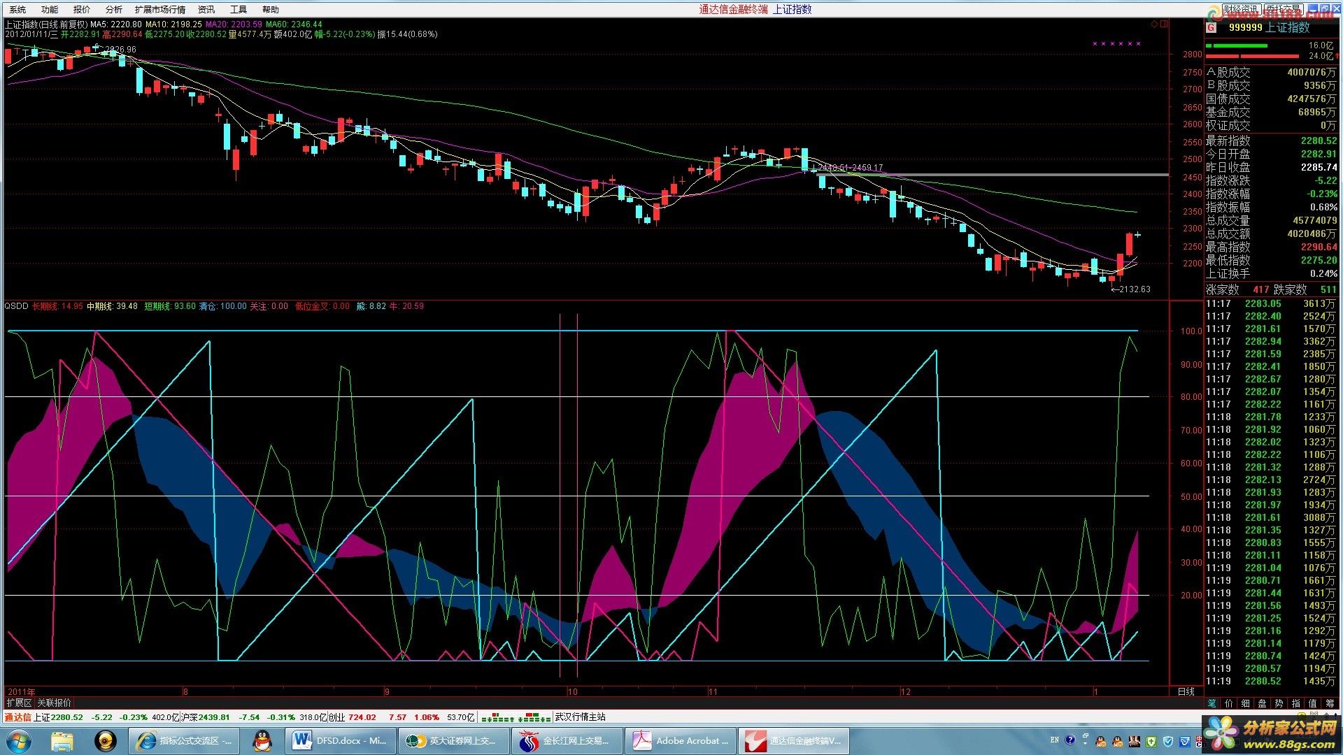This screenshot has width=1343, height=755.
Task: Click the blue help icon in tray
Action: pos(1070,740)
